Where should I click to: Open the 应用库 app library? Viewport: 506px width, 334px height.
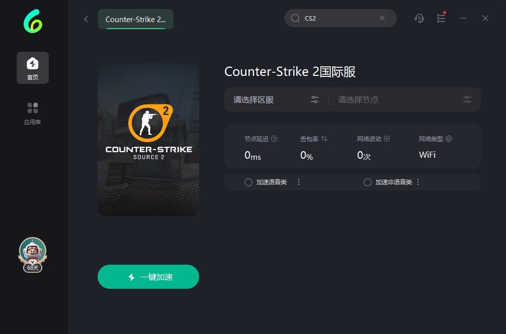click(x=33, y=114)
